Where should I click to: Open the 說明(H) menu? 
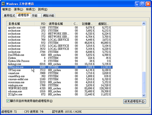[x=43, y=9]
